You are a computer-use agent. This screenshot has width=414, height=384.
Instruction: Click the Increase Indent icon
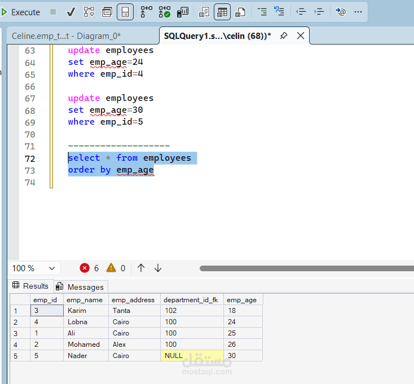(319, 12)
